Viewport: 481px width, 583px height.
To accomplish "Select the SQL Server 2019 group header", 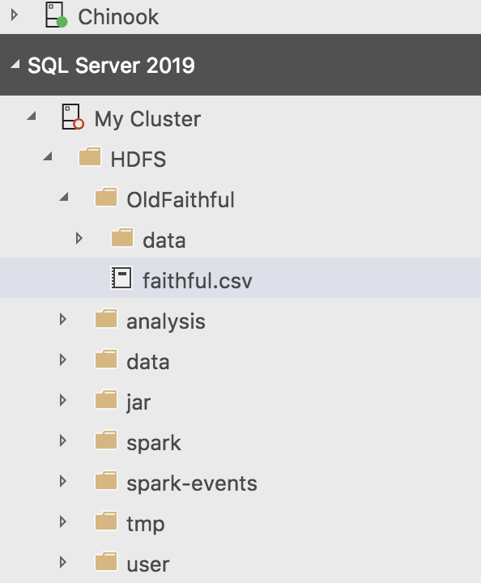I will [x=240, y=65].
